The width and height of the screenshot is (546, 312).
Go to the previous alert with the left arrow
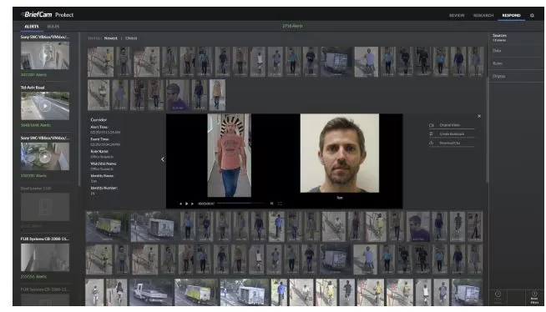(163, 159)
